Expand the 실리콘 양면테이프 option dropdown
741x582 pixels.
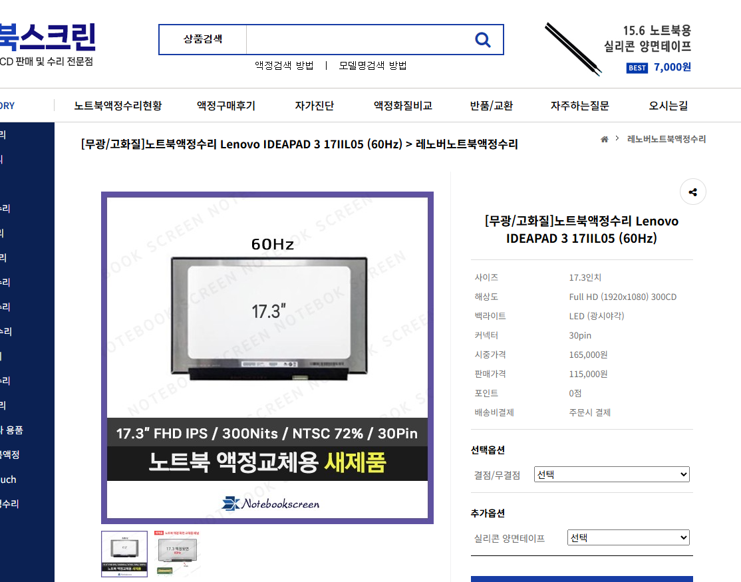tap(628, 537)
